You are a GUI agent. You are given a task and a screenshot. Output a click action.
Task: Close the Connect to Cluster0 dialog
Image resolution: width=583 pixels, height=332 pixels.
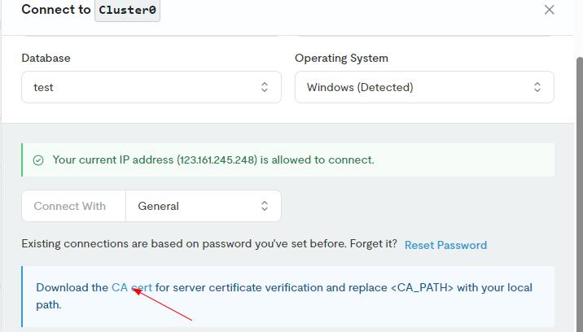(x=549, y=10)
